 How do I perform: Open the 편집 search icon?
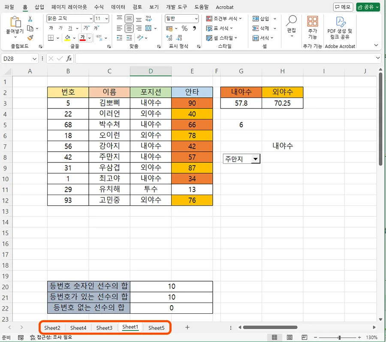[291, 21]
